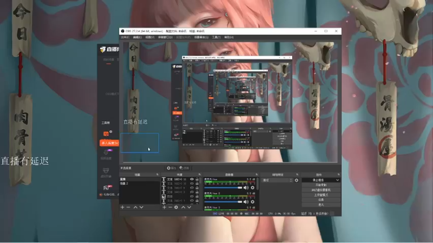Toggle lock on the 图像 source
433x243 pixels.
coord(197,197)
